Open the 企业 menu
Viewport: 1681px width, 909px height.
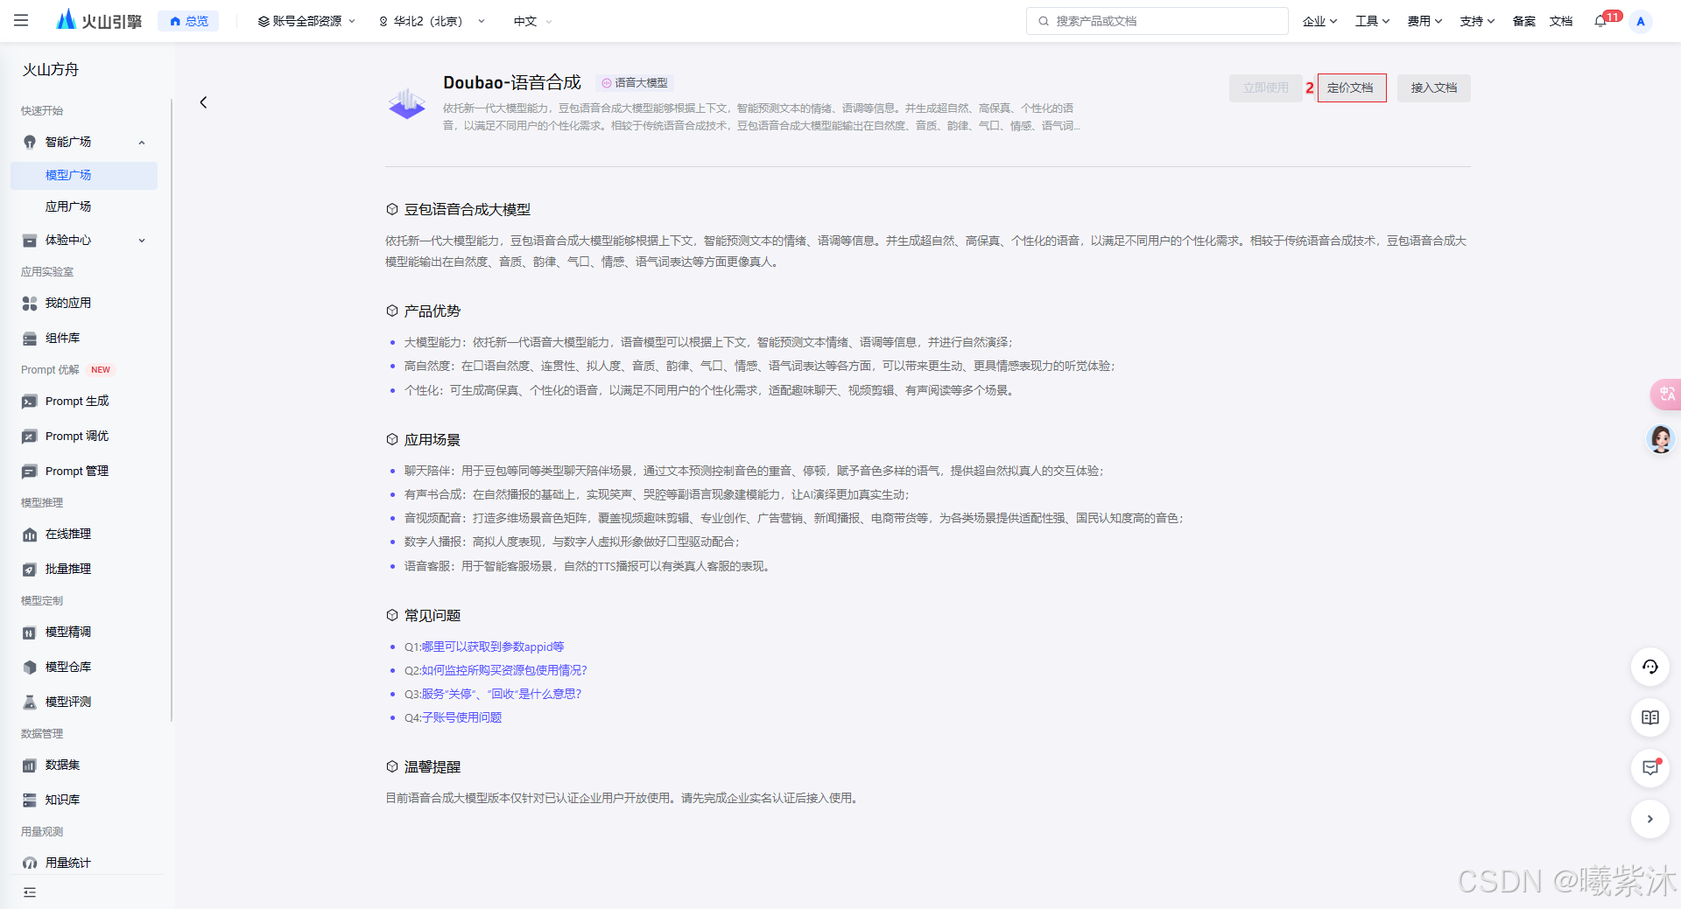pos(1319,21)
